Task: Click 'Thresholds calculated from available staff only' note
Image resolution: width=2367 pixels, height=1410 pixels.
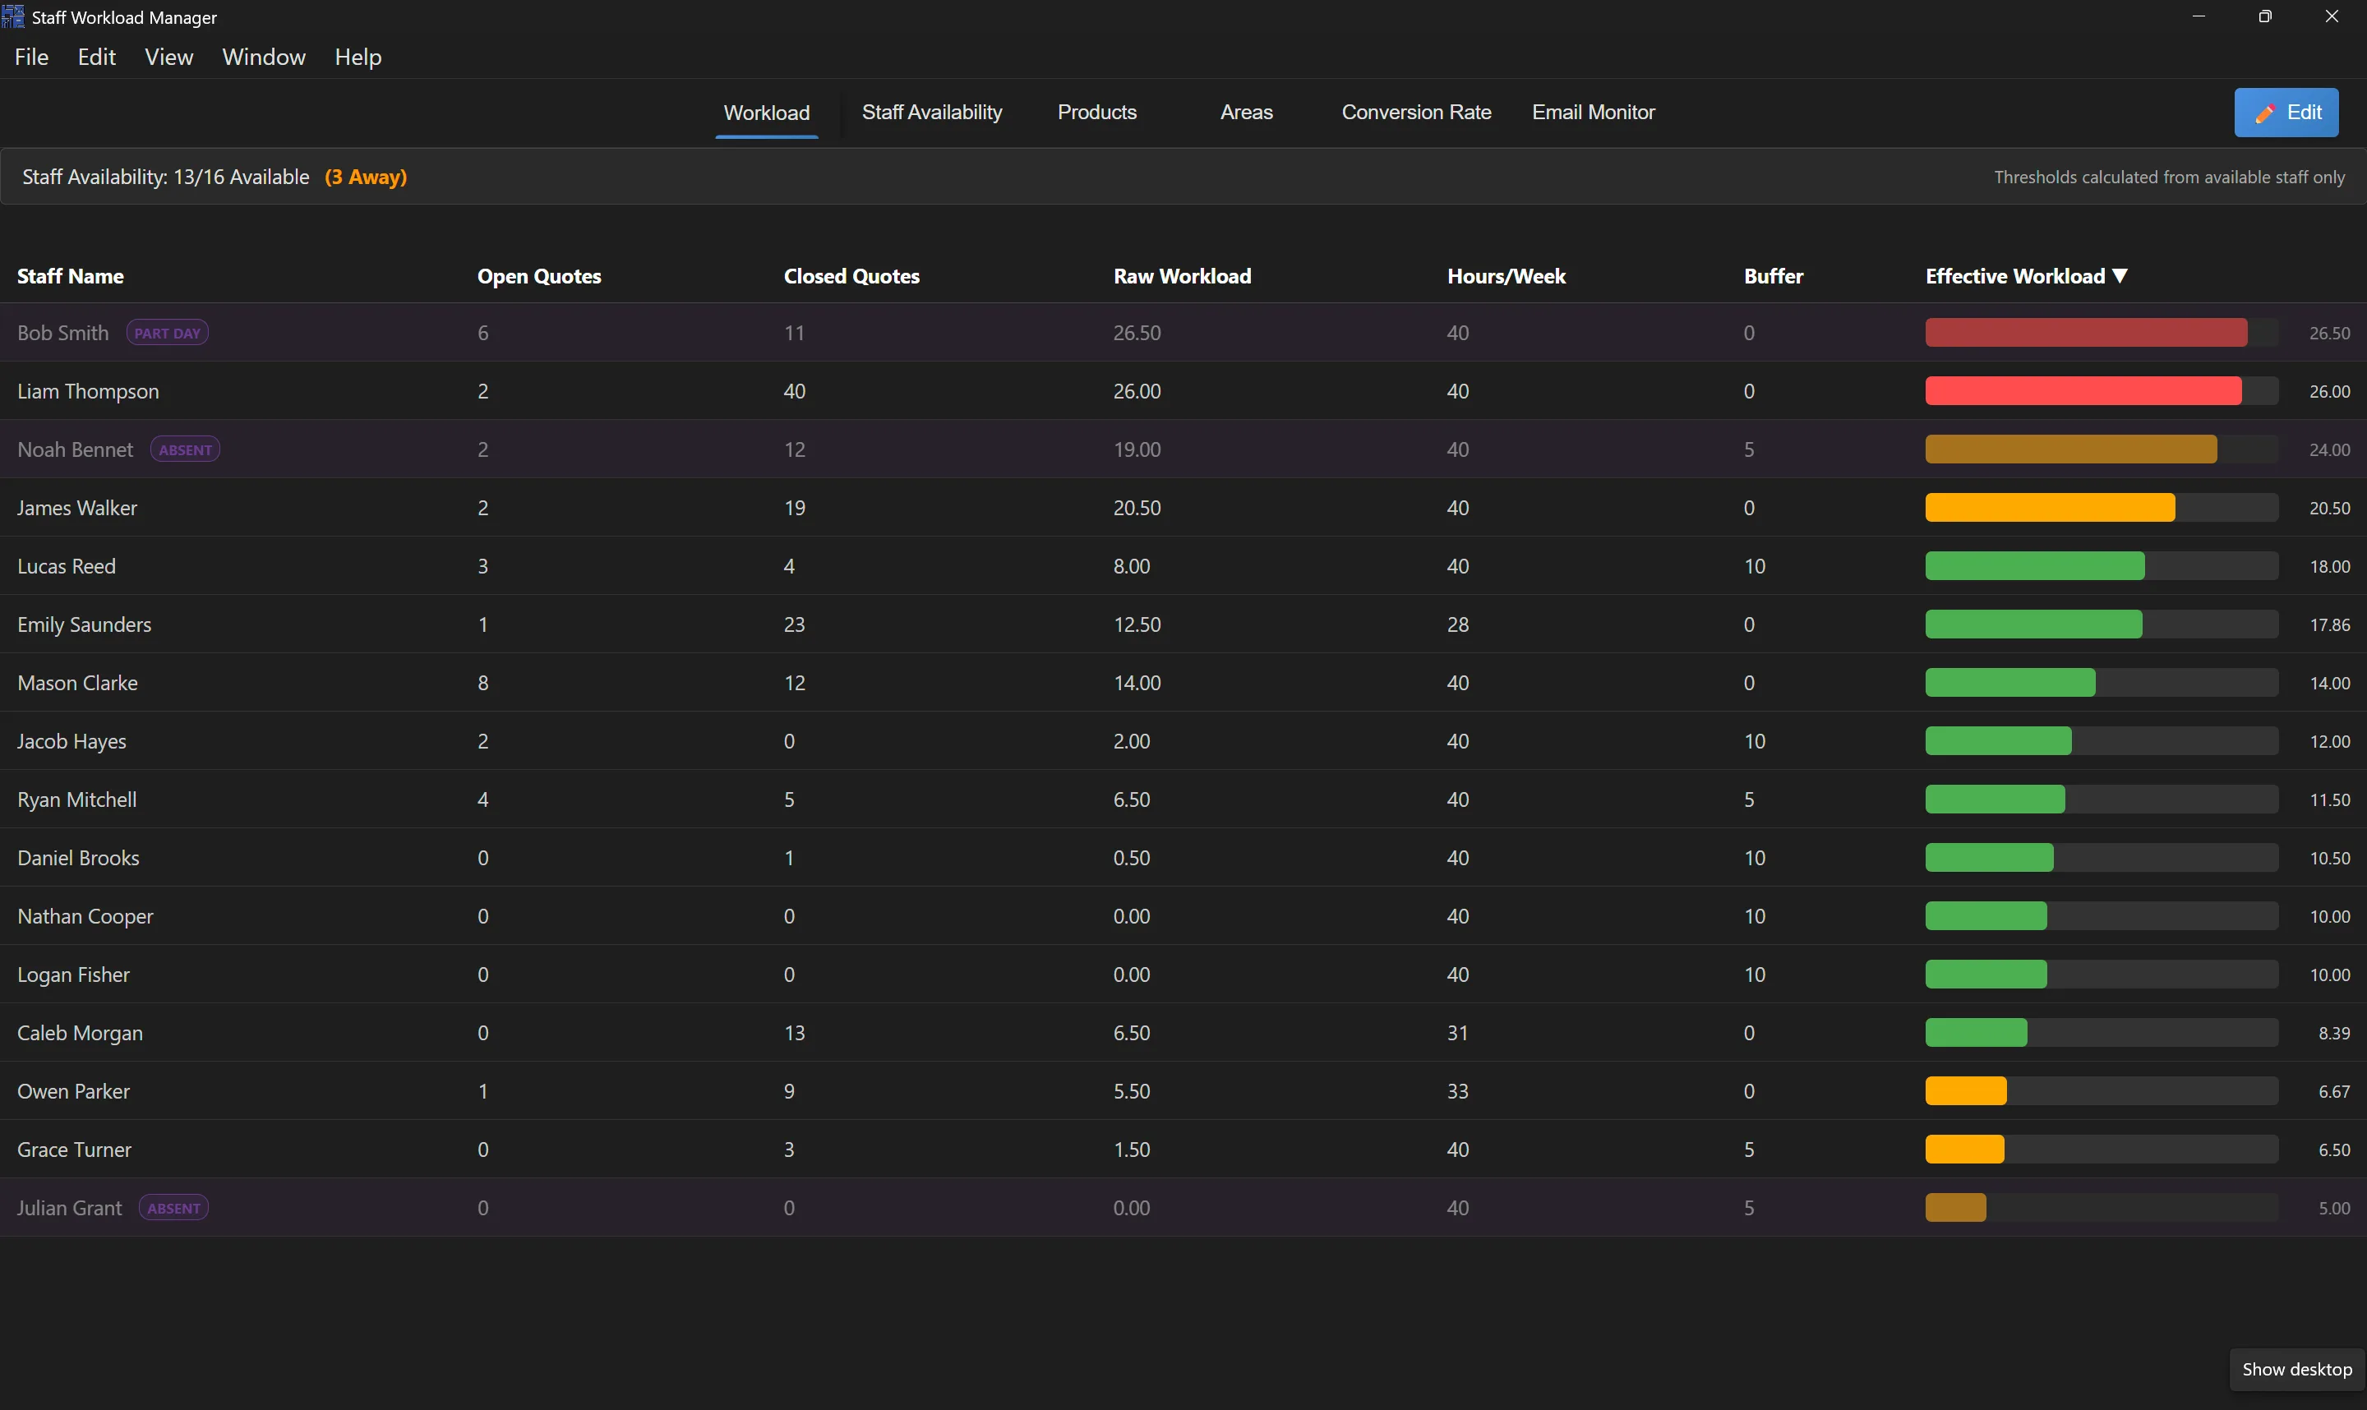Action: (x=2168, y=177)
